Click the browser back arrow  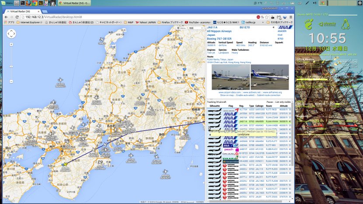6,17
